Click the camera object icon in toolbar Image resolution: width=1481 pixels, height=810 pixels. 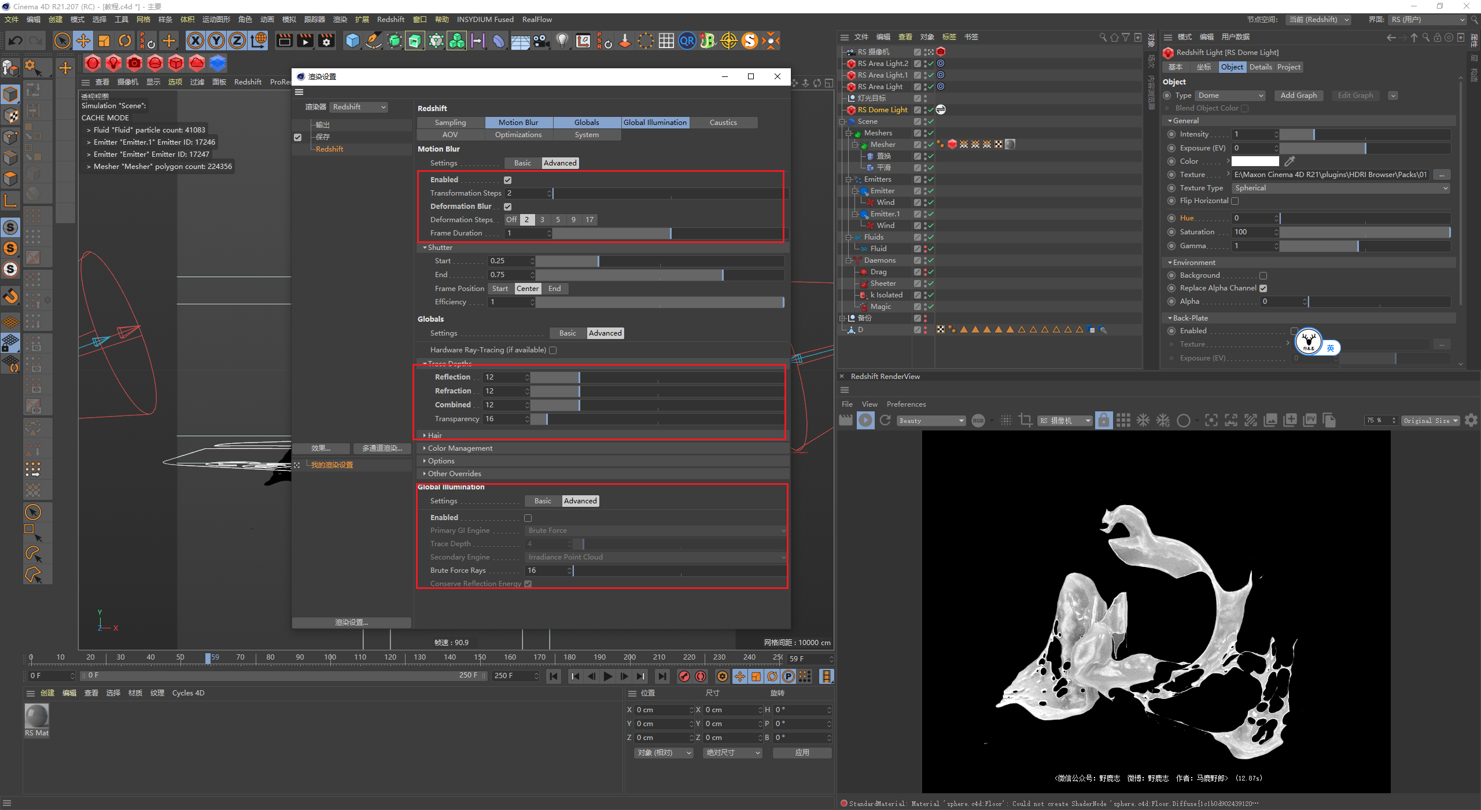click(x=541, y=41)
